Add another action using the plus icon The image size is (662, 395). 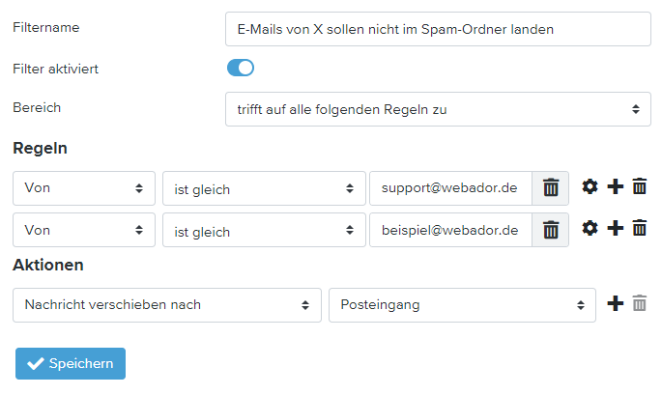615,304
